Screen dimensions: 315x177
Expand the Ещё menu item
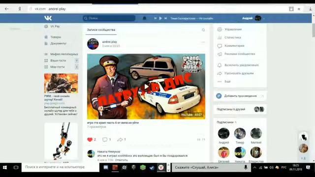coord(227,82)
